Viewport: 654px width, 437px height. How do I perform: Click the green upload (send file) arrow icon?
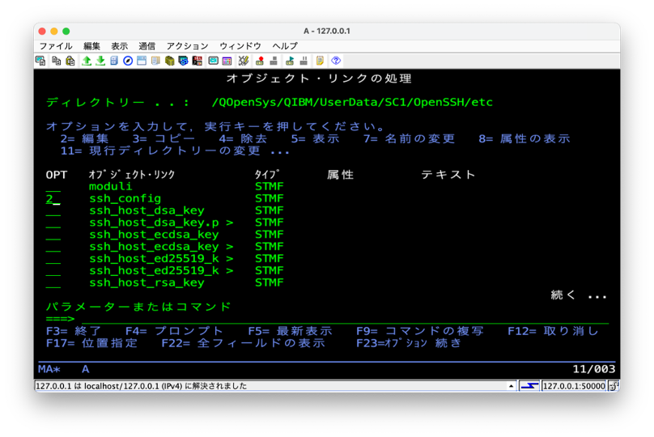[x=87, y=61]
